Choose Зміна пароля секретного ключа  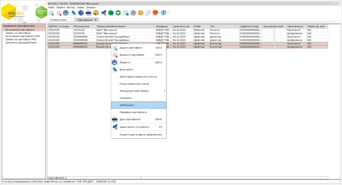click(139, 77)
